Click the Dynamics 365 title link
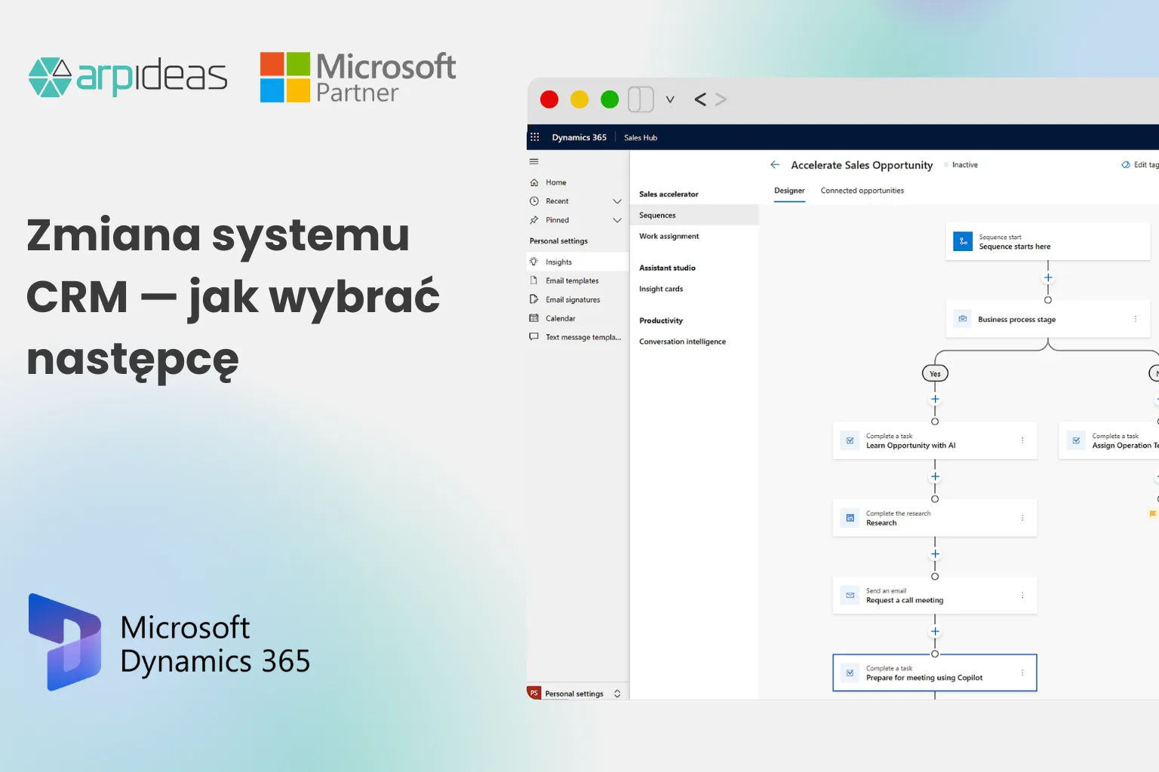The width and height of the screenshot is (1159, 772). pyautogui.click(x=579, y=137)
